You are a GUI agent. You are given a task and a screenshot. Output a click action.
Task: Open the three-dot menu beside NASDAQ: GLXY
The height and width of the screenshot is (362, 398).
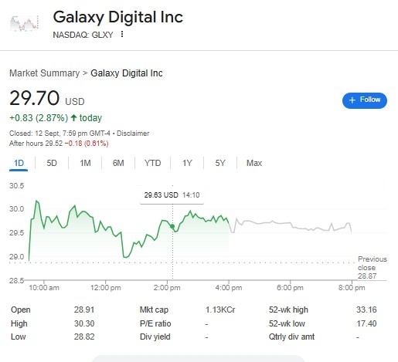pos(122,34)
